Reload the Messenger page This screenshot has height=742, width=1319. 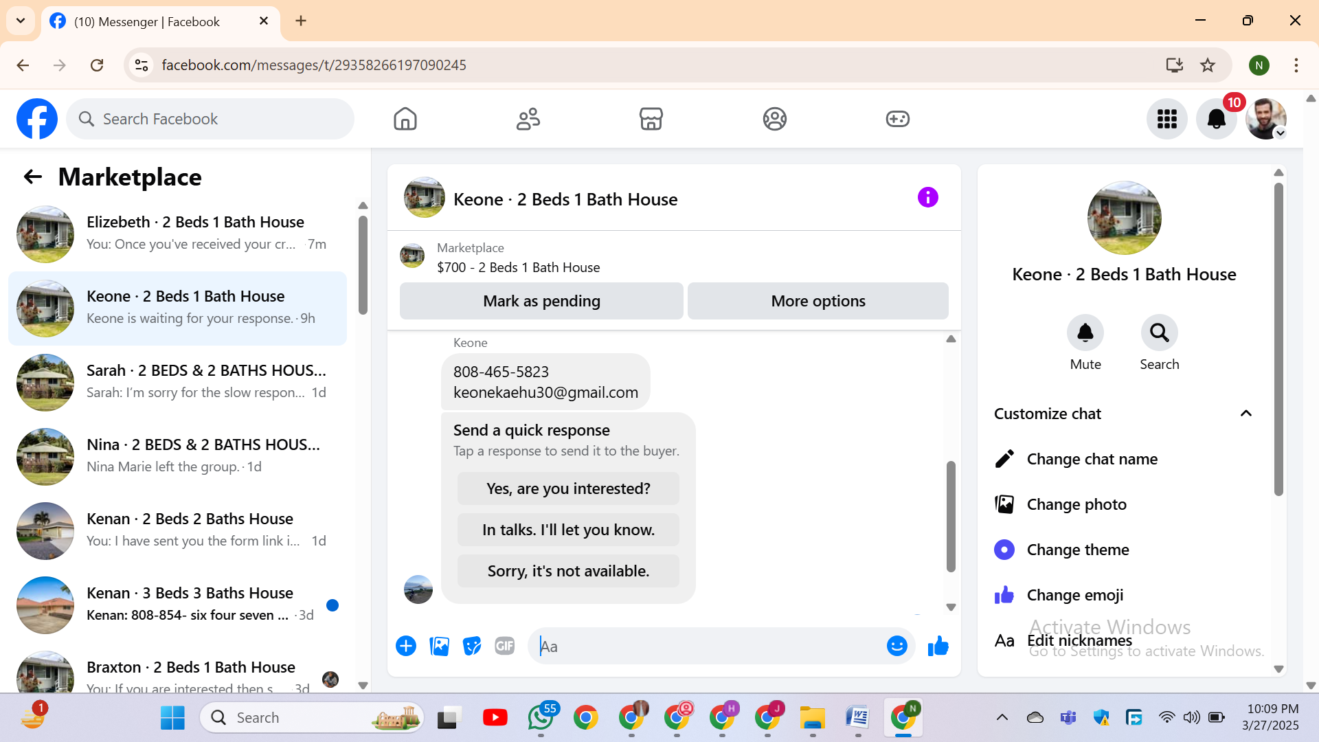coord(97,65)
